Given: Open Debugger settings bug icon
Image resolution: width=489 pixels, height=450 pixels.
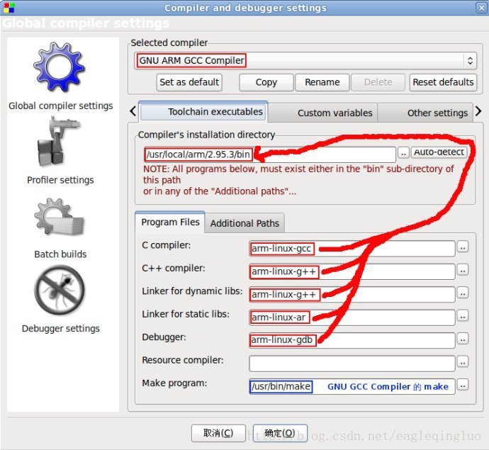Looking at the screenshot, I should [x=60, y=290].
